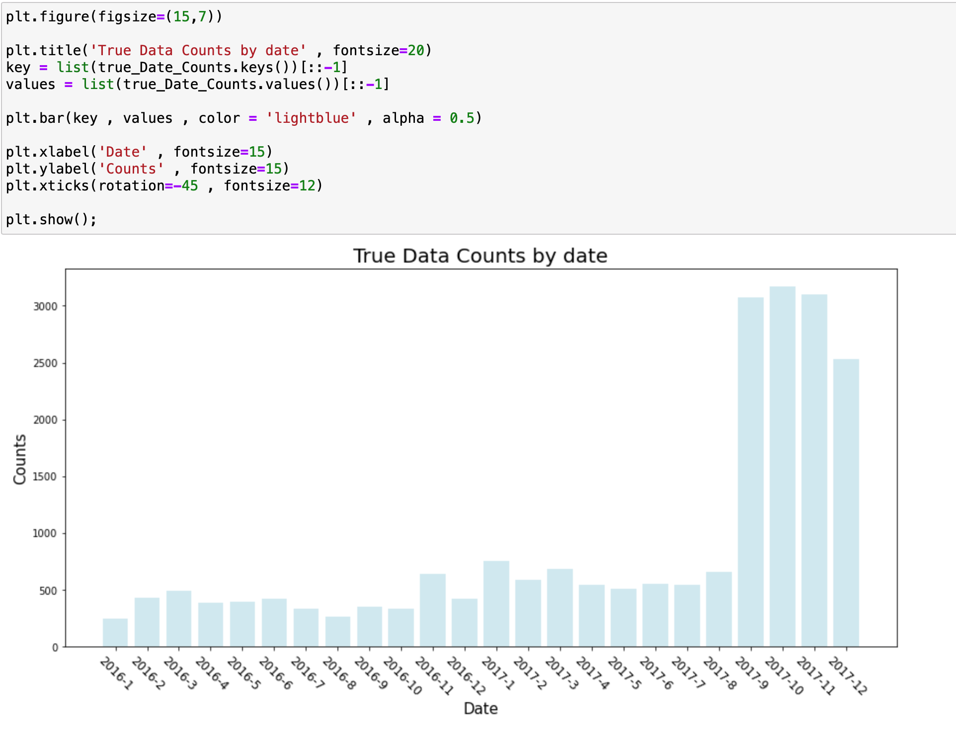
Task: Click the 2016-1 bar in chart
Action: coord(115,633)
